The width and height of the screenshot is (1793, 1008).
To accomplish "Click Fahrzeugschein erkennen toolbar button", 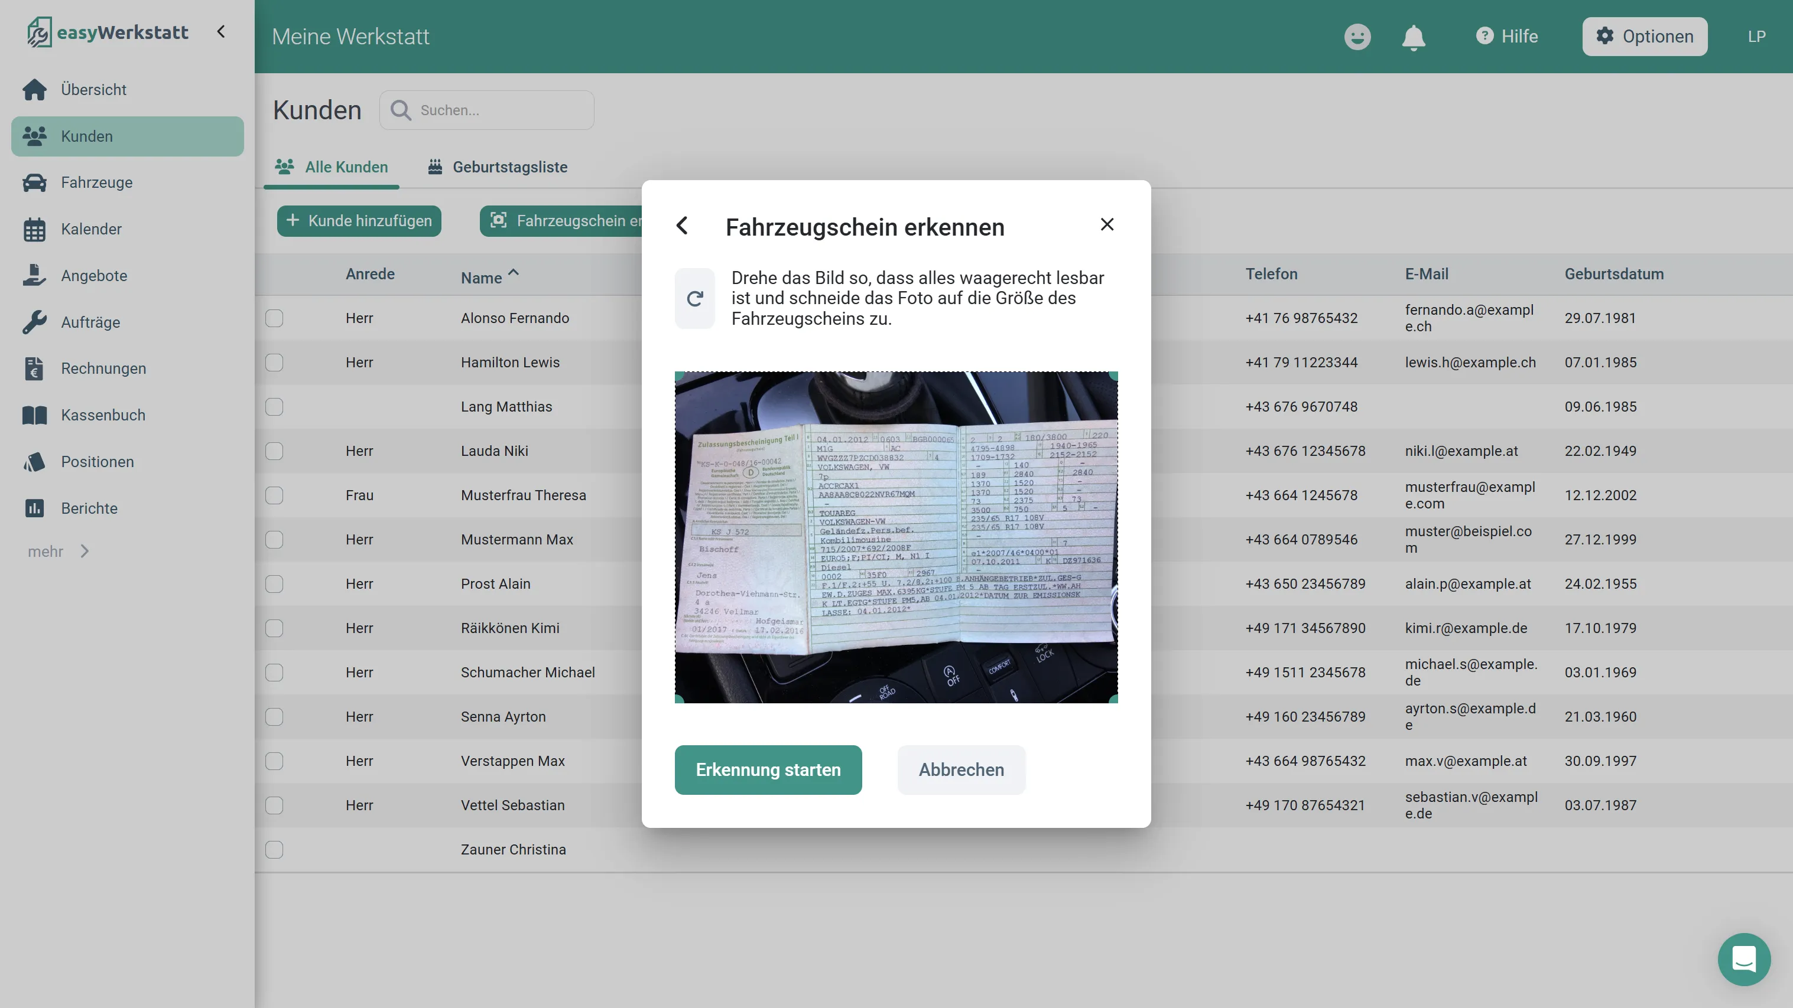I will click(x=561, y=220).
